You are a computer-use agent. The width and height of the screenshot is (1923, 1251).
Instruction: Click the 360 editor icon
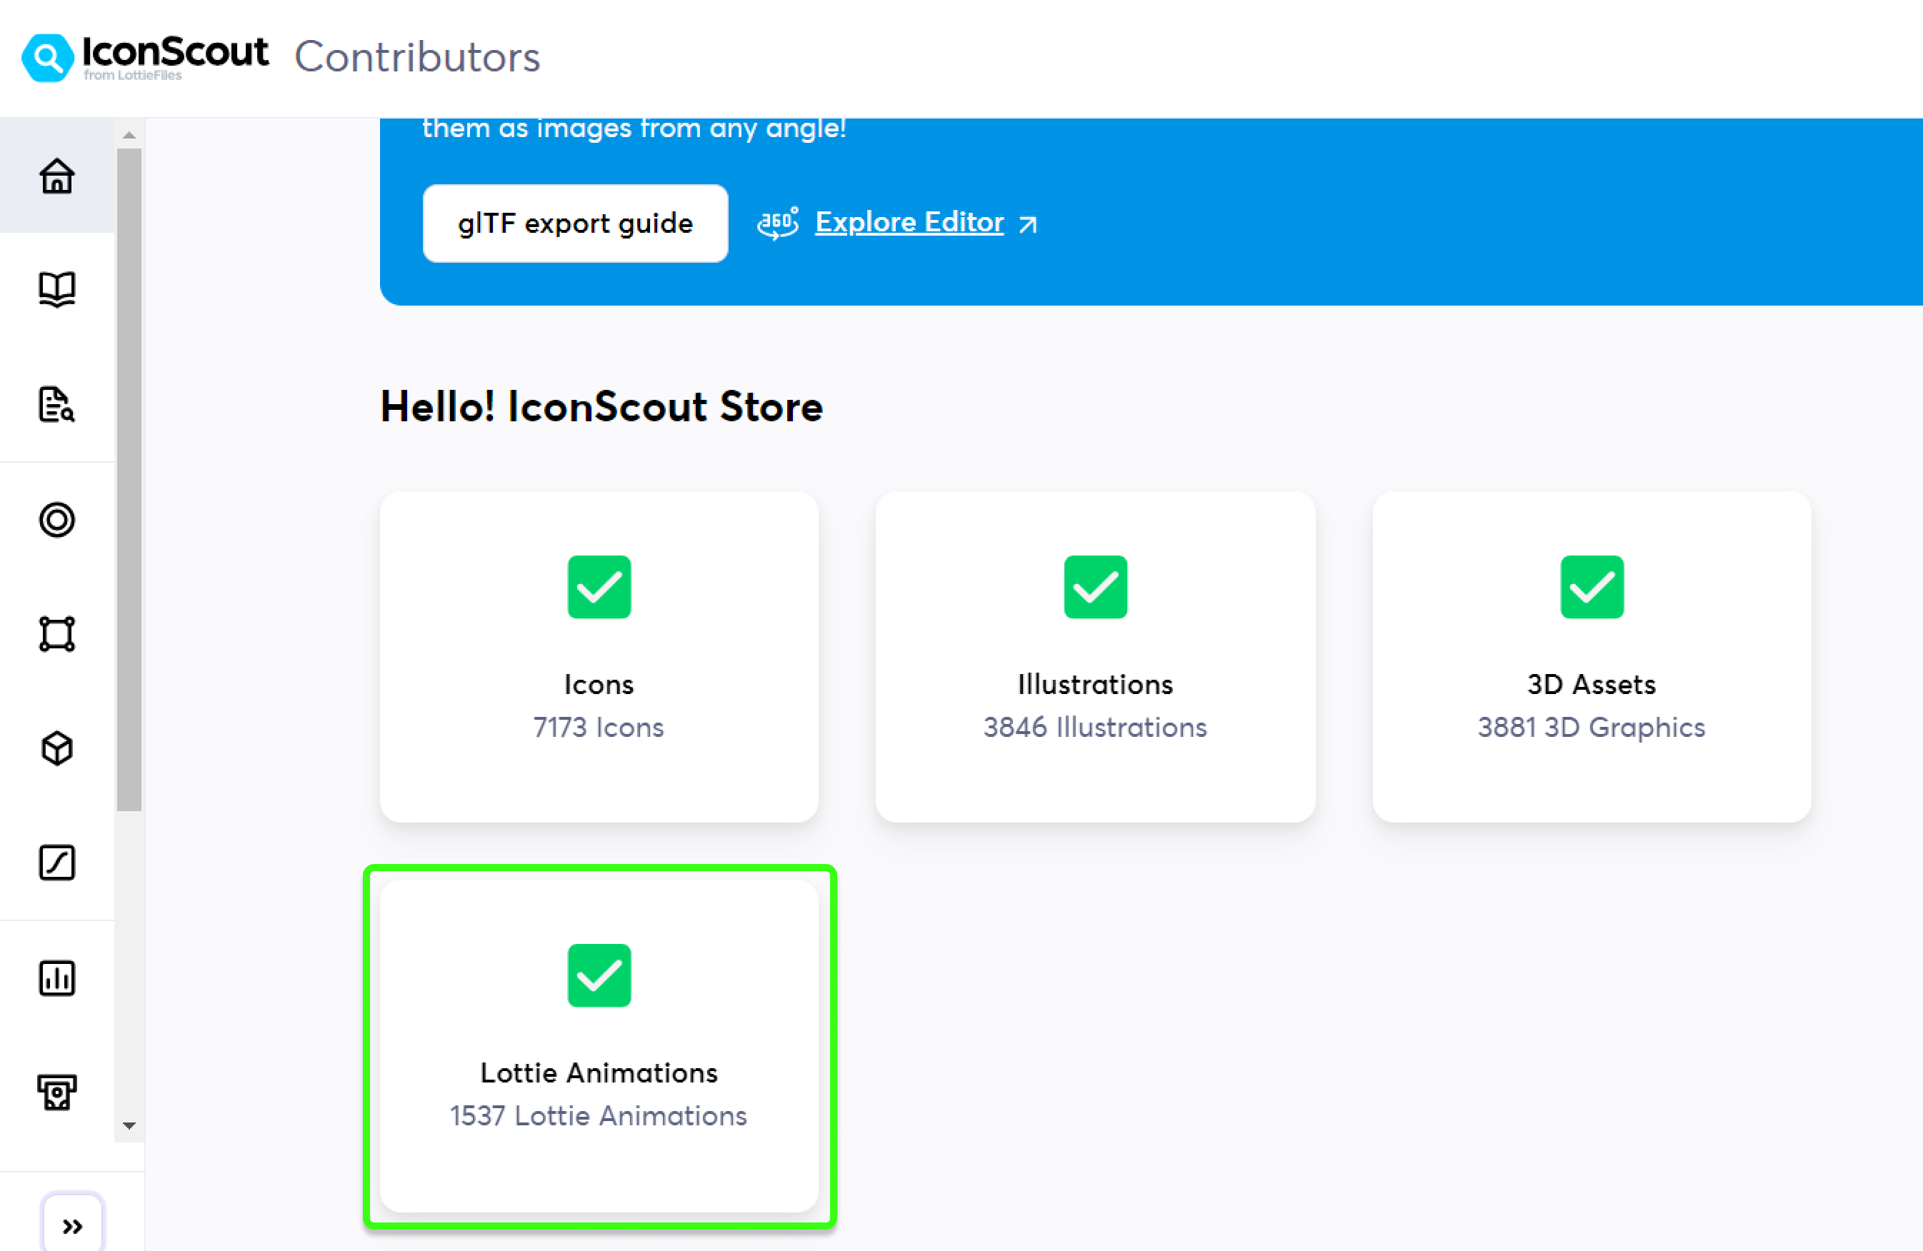[x=777, y=223]
